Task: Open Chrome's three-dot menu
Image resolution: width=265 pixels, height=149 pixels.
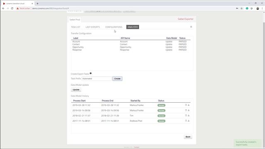Action: [x=262, y=8]
